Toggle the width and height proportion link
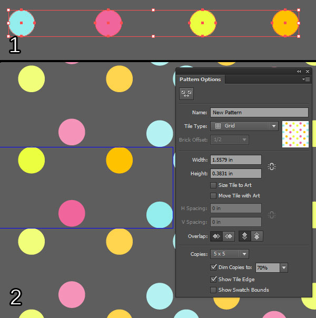This screenshot has width=316, height=318. 272,166
